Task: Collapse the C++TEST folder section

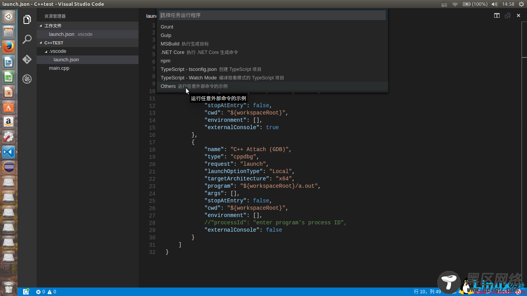Action: [88, 43]
